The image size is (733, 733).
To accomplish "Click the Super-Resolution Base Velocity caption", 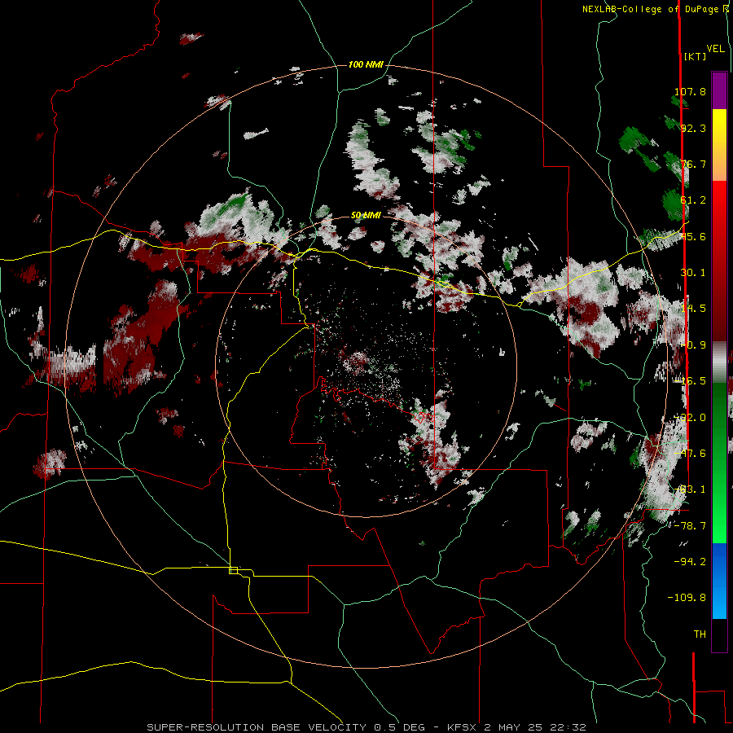I will [366, 727].
